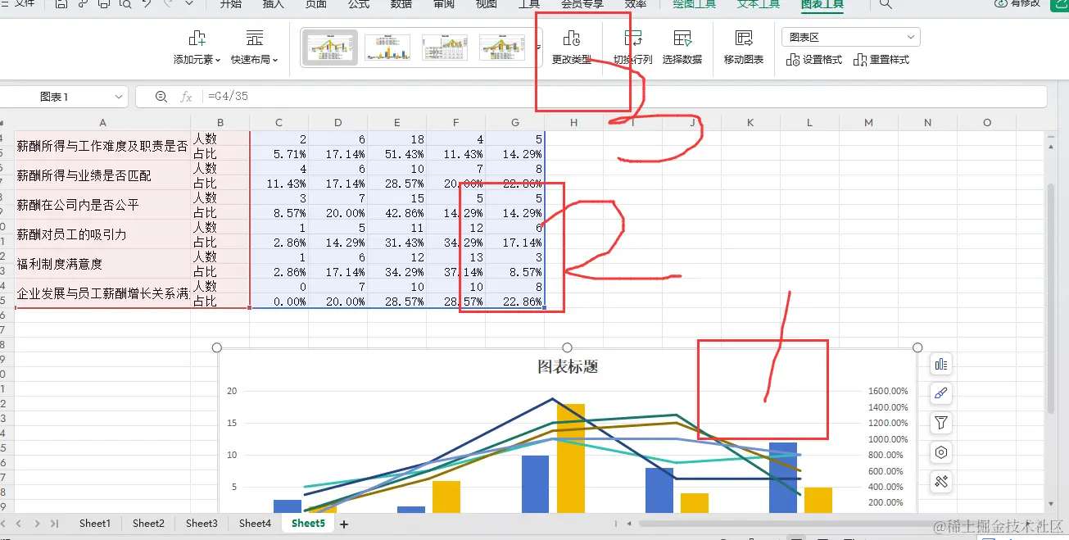Open the chart filter funnel side button
Viewport: 1069px width, 540px height.
[941, 423]
